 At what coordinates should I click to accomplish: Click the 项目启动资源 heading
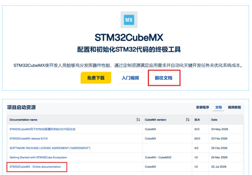click(x=21, y=107)
